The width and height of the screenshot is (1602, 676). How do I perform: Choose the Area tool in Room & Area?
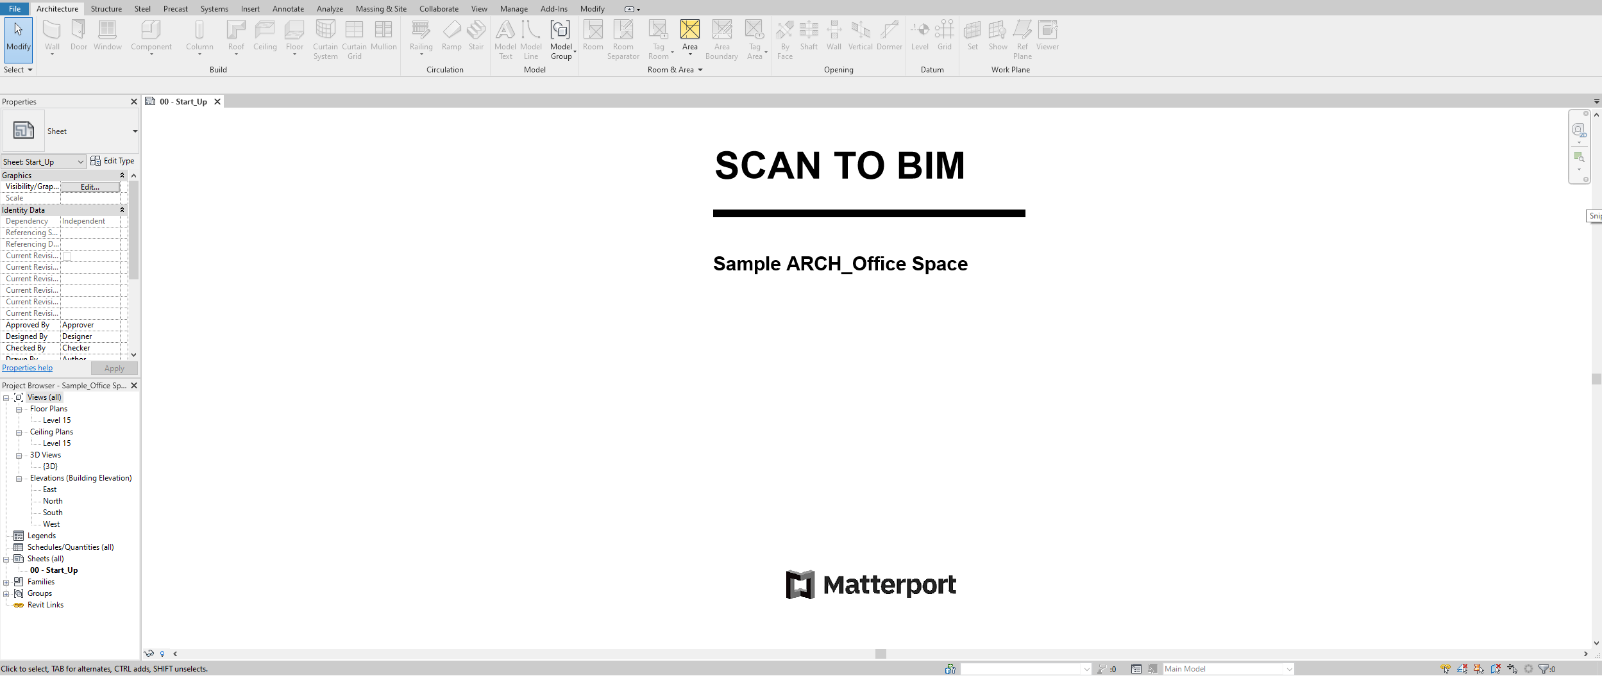coord(689,37)
